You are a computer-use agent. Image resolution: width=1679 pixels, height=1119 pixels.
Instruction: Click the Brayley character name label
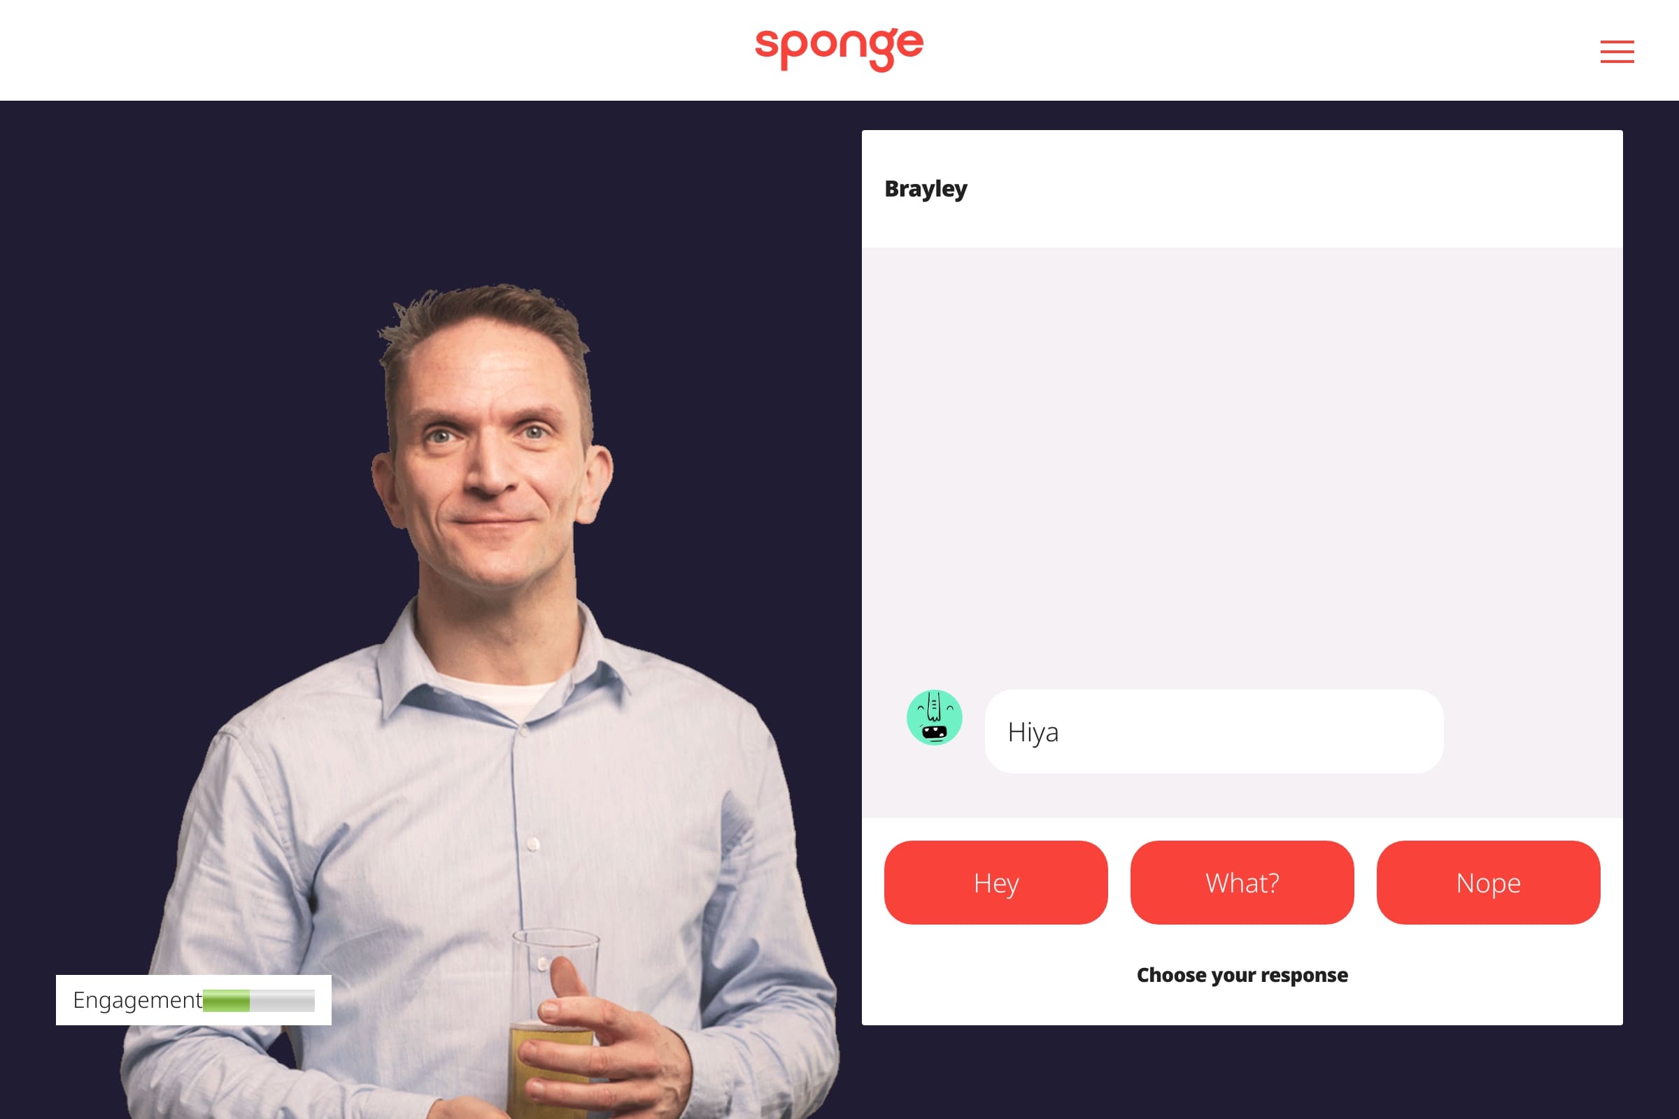927,187
